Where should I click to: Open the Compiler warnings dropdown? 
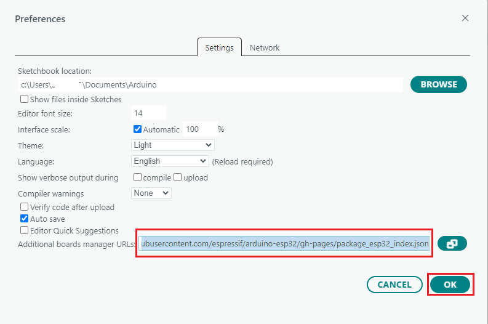tap(151, 193)
